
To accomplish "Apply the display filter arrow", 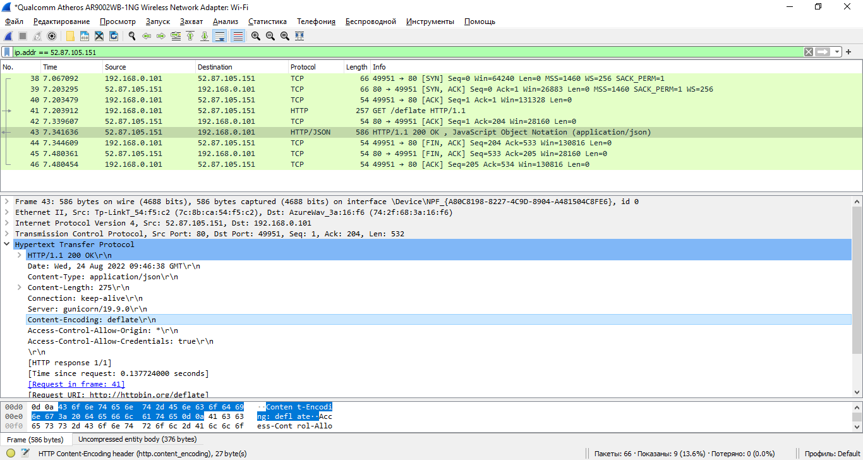I will pyautogui.click(x=822, y=52).
